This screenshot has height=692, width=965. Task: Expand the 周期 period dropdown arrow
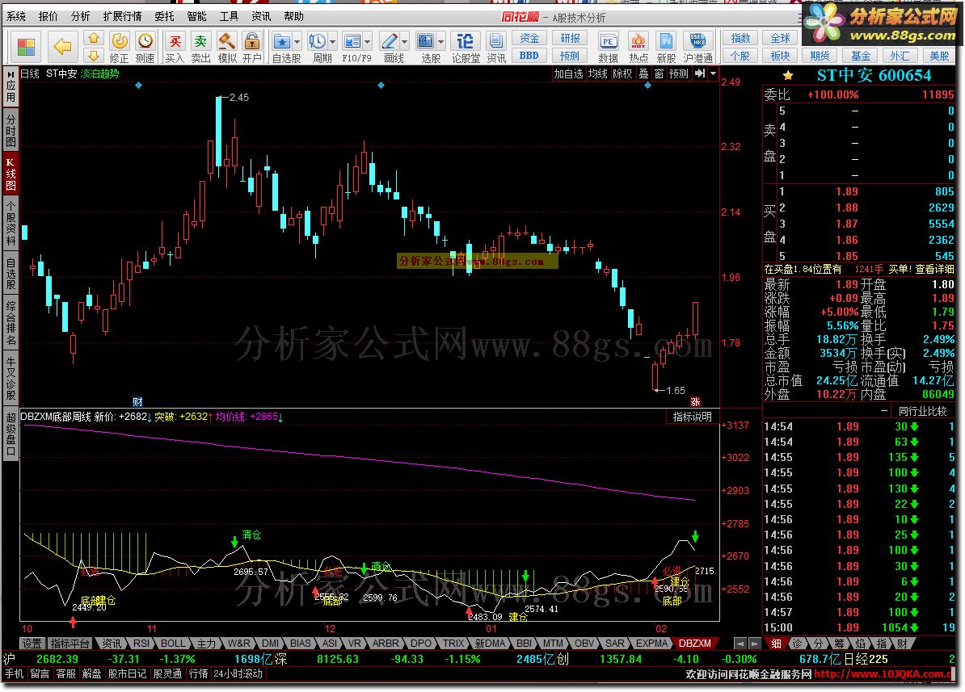(x=333, y=42)
